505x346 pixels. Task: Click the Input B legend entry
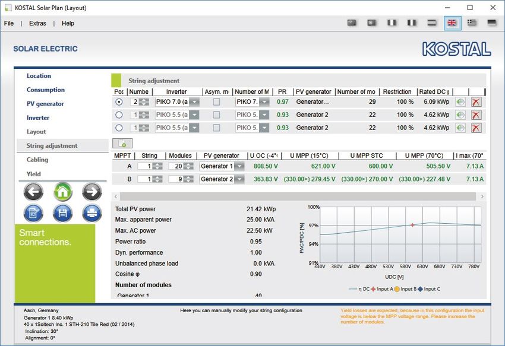pyautogui.click(x=405, y=289)
